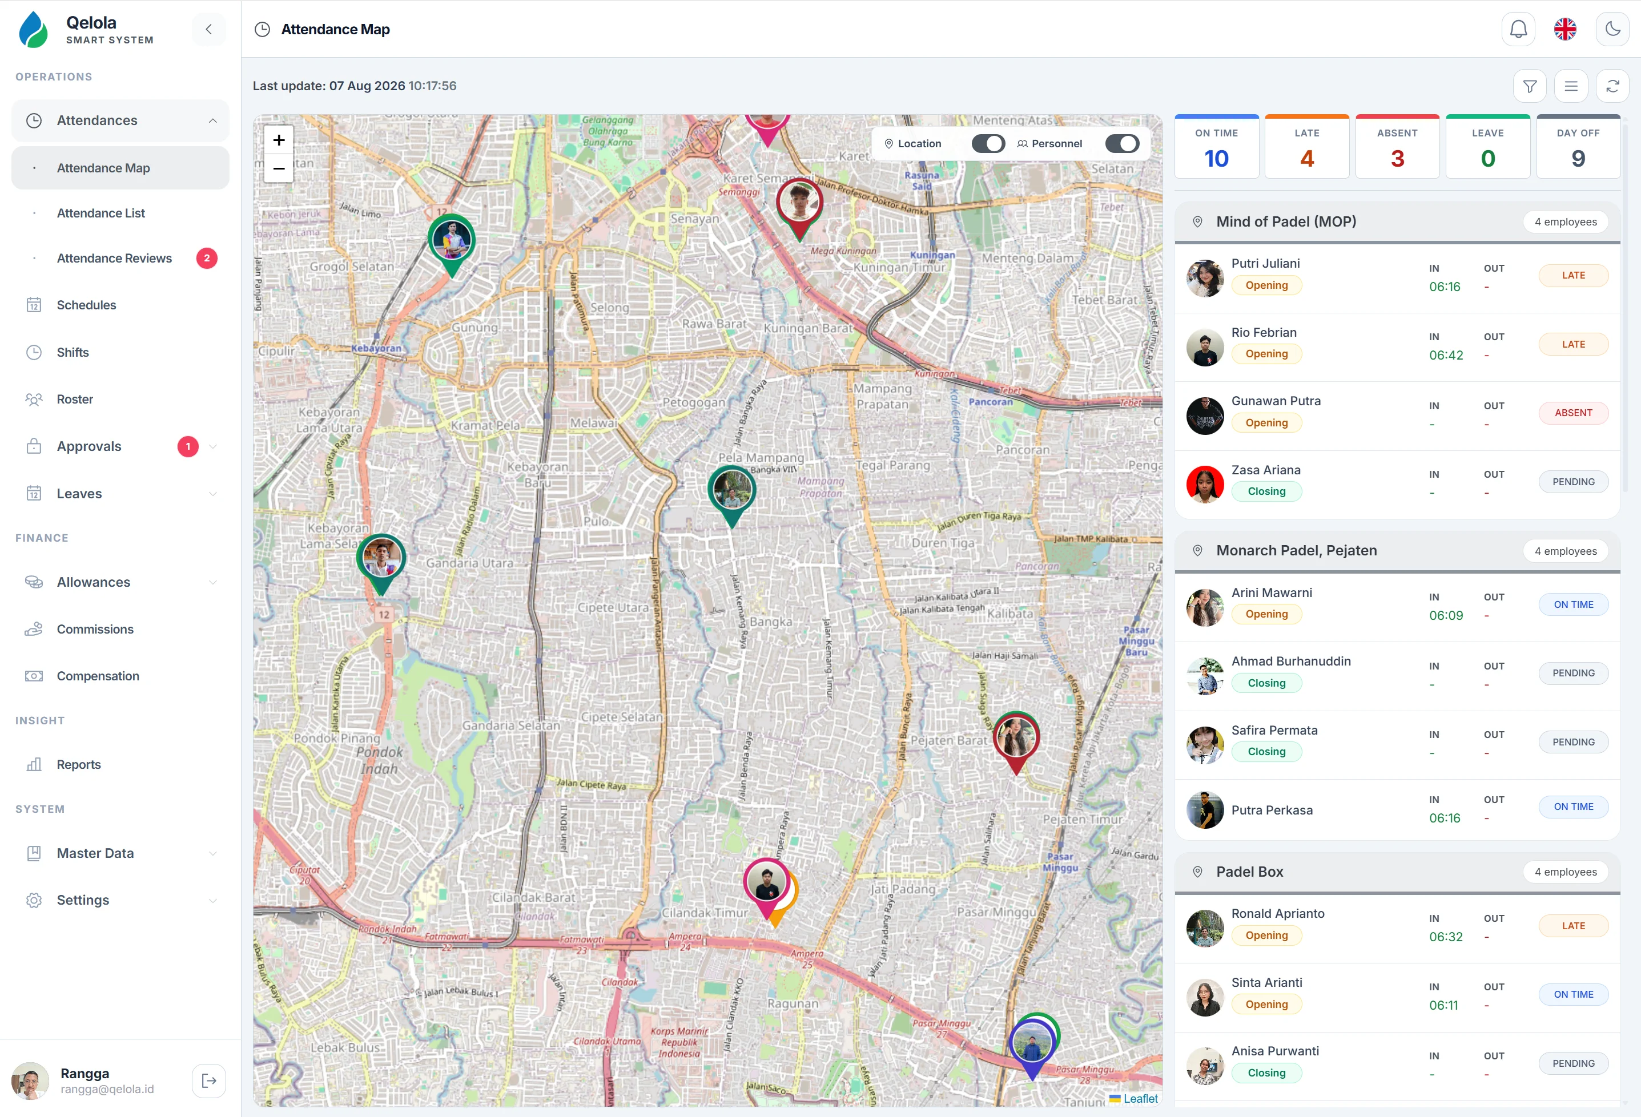Collapse the sidebar with arrow icon
Screen dimensions: 1641x1117
pos(209,29)
